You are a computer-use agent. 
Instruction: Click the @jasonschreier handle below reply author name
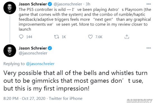[33, 53]
